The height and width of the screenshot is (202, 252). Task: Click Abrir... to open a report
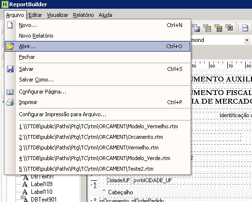click(x=98, y=46)
